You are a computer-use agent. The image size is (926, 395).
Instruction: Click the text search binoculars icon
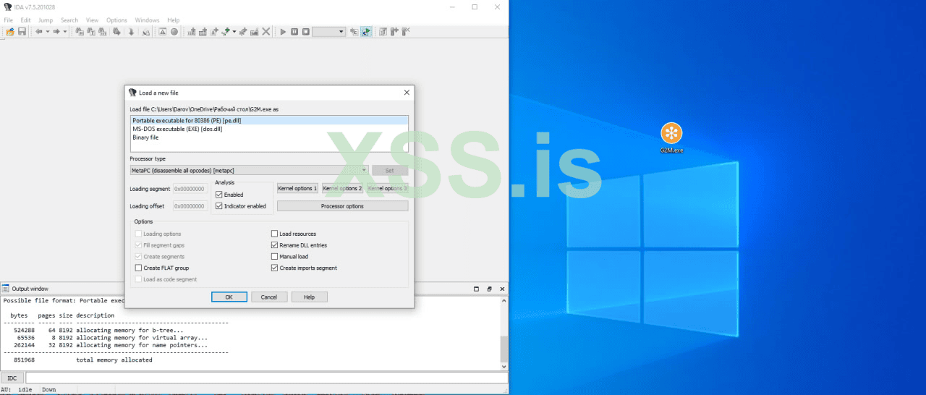click(x=91, y=32)
